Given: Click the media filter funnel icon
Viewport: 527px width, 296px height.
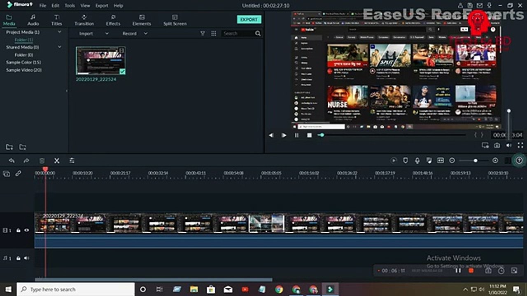Looking at the screenshot, I should [203, 33].
